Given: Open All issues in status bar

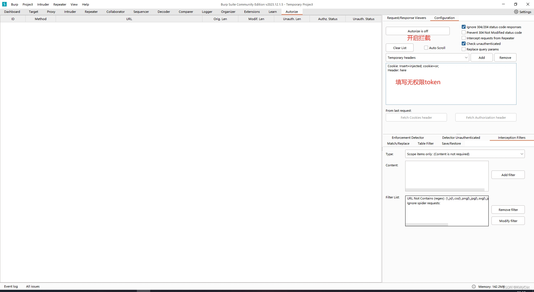Looking at the screenshot, I should (x=33, y=286).
